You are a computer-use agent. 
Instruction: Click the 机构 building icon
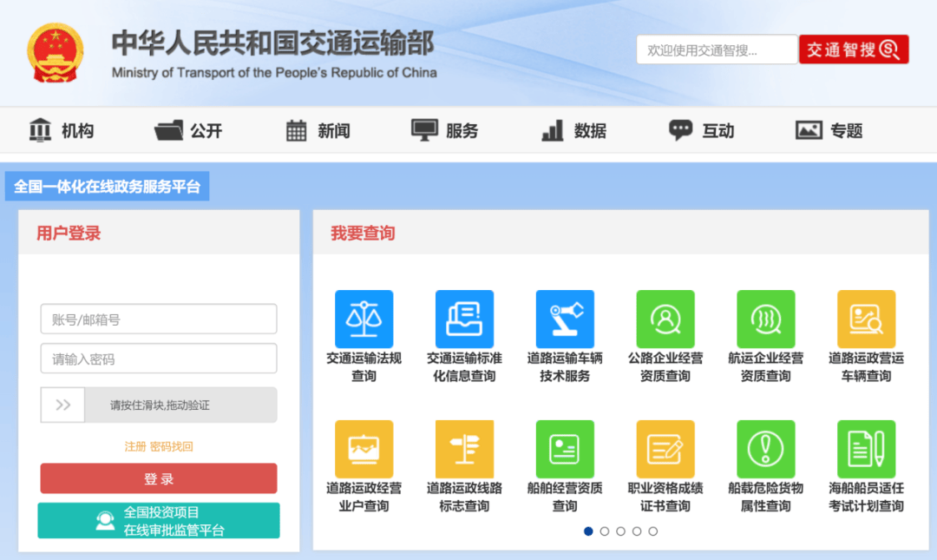tap(40, 130)
